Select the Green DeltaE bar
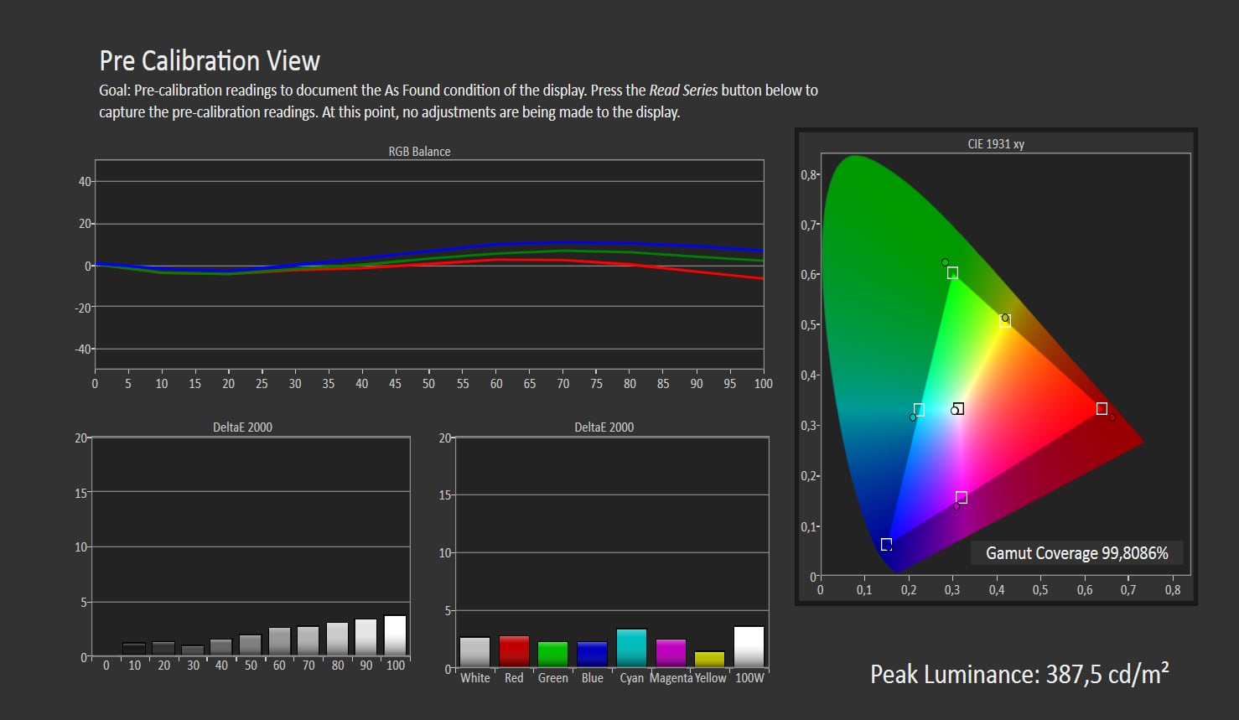Viewport: 1239px width, 720px height. (x=552, y=655)
